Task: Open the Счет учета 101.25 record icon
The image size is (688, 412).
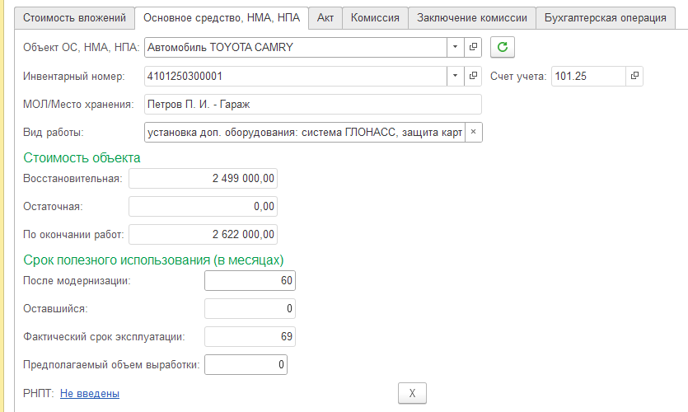Action: (x=634, y=77)
